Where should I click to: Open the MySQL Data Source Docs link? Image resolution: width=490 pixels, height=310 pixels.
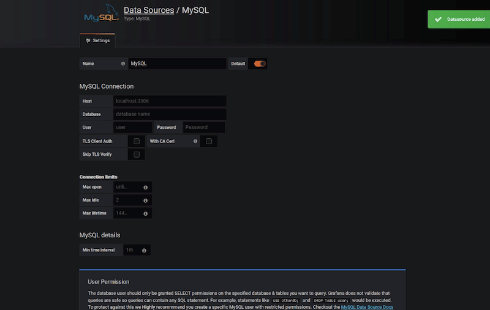[367, 307]
